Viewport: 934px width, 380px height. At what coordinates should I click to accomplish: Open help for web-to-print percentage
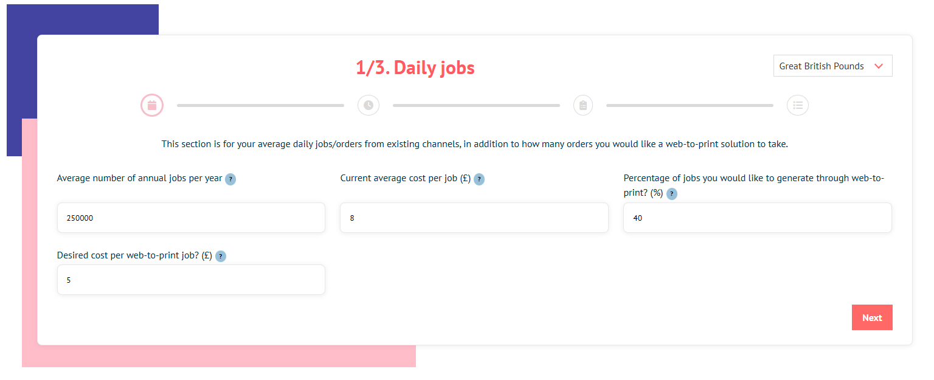pos(672,194)
